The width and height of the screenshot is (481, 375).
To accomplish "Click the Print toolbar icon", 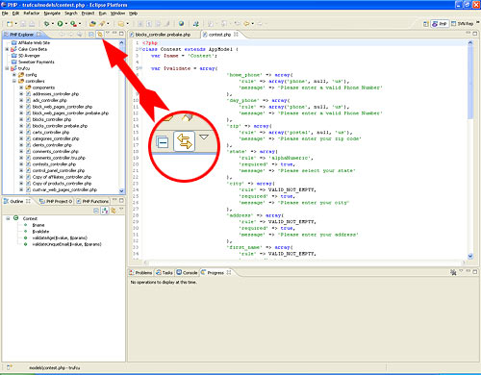I will (x=32, y=24).
